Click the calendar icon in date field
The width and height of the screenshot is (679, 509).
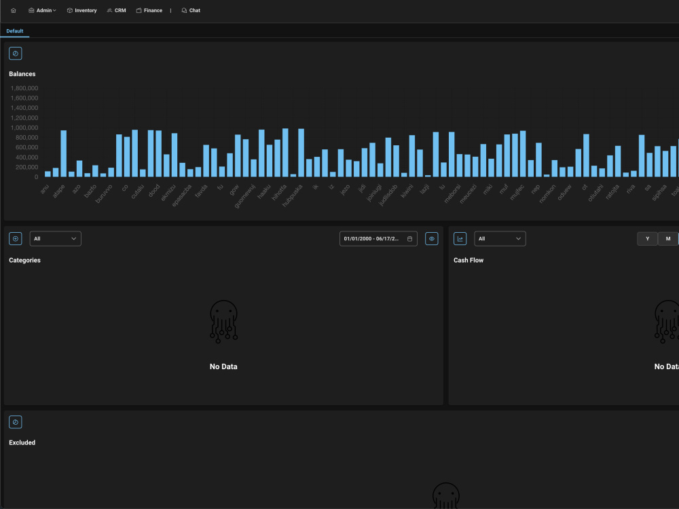point(409,239)
